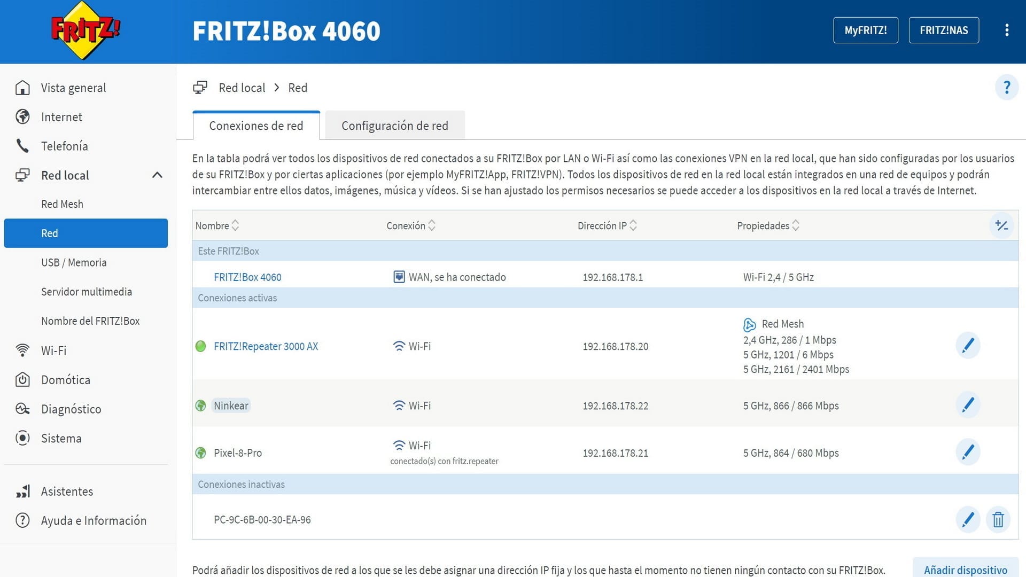Image resolution: width=1026 pixels, height=577 pixels.
Task: Click the Domótica smart home icon
Action: (22, 380)
